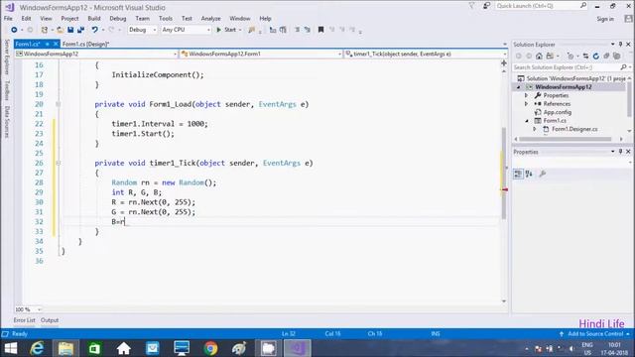Focus the Quick Launch search box
Screen dimensions: 635x357
[x=537, y=6]
